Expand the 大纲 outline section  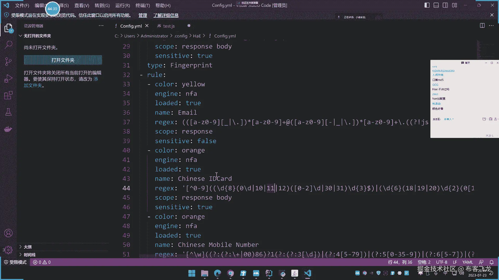point(28,247)
